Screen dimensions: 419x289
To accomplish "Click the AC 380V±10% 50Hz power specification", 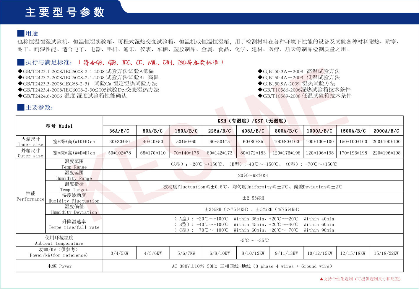I will tap(253, 266).
